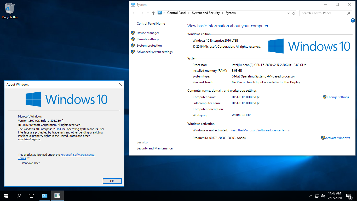The image size is (357, 201).
Task: Expand chevron after Control Panel breadcrumb
Action: pos(189,13)
